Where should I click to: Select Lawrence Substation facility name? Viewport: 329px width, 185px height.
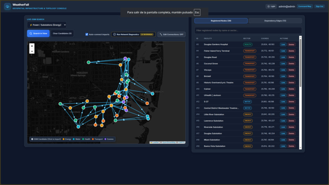pos(213,121)
